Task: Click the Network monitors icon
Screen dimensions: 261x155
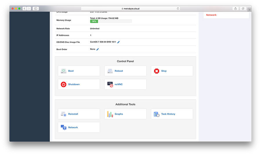Action: [64, 128]
